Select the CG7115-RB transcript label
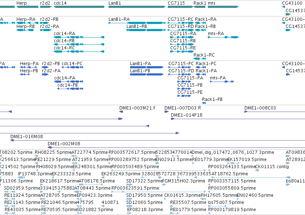 [183, 41]
